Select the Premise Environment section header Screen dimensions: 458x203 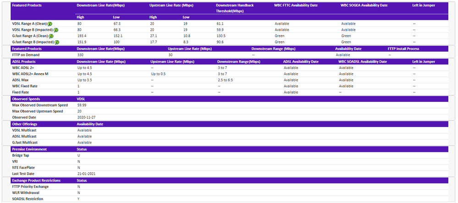[x=29, y=149]
